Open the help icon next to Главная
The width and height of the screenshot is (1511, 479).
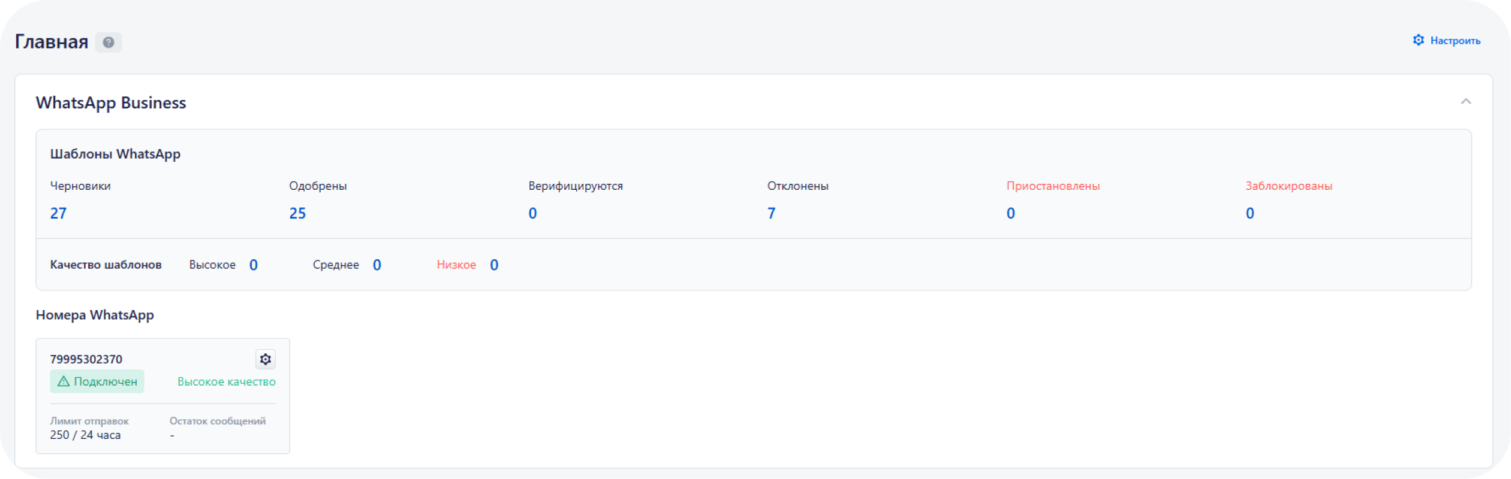[109, 42]
